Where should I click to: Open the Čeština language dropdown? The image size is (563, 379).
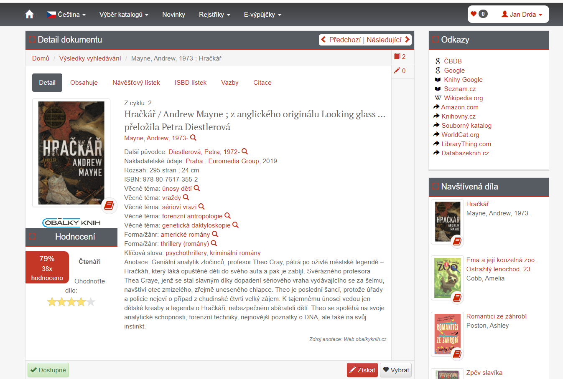(x=66, y=15)
